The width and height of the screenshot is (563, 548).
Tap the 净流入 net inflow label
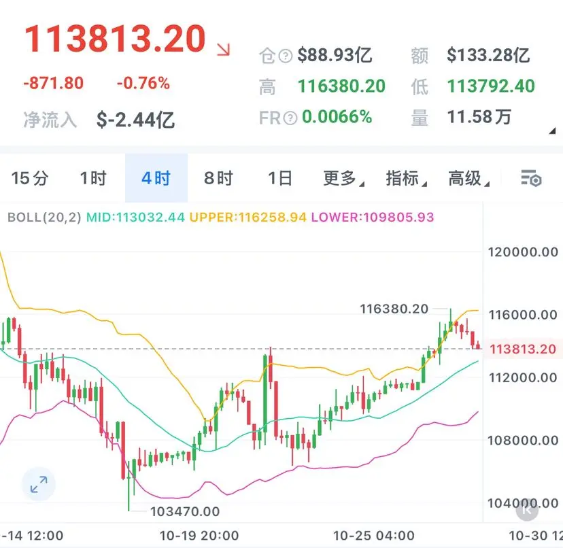[50, 120]
